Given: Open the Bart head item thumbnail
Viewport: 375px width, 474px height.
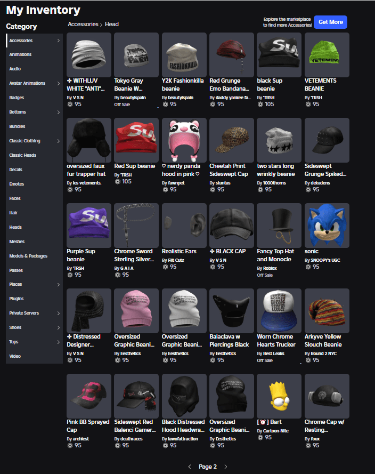Looking at the screenshot, I should pos(279,396).
